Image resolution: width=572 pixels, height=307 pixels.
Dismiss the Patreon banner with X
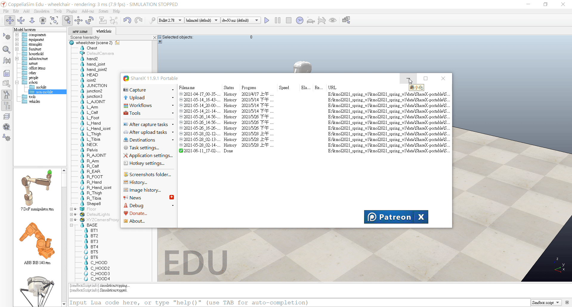[421, 217]
